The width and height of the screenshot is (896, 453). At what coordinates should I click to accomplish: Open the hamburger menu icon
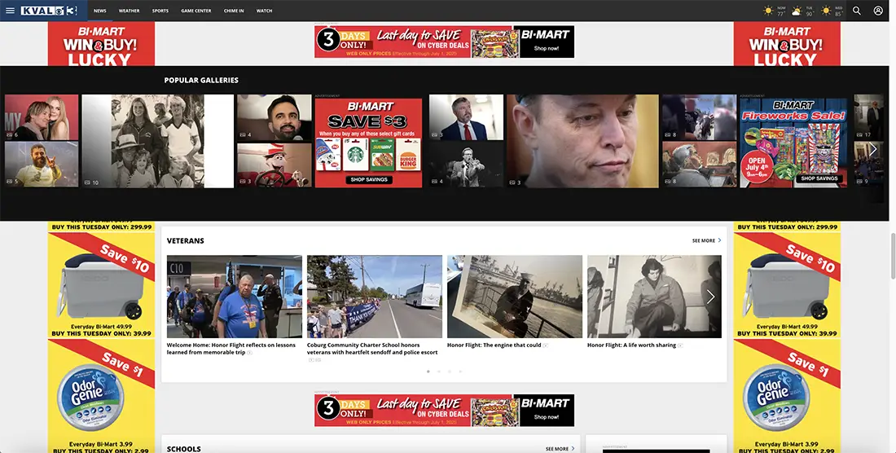[x=10, y=11]
